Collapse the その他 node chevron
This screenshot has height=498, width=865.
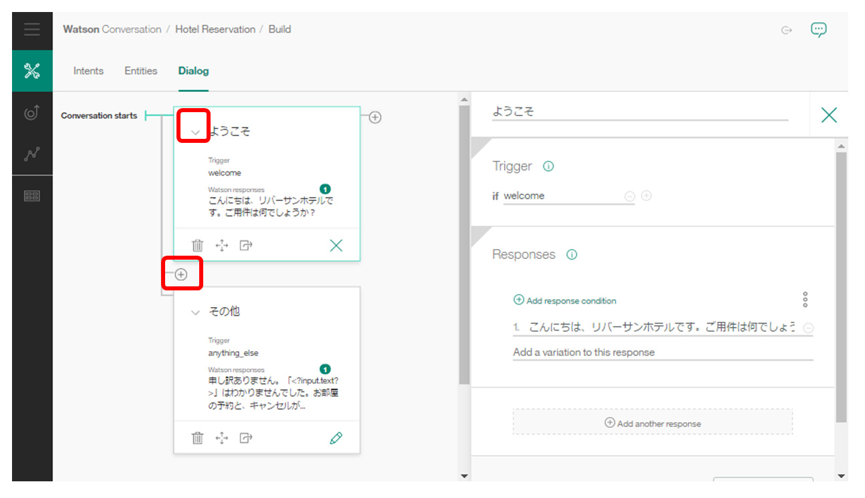pyautogui.click(x=195, y=312)
